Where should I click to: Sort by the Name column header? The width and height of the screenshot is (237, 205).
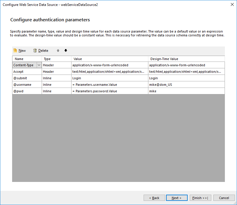tap(27, 59)
